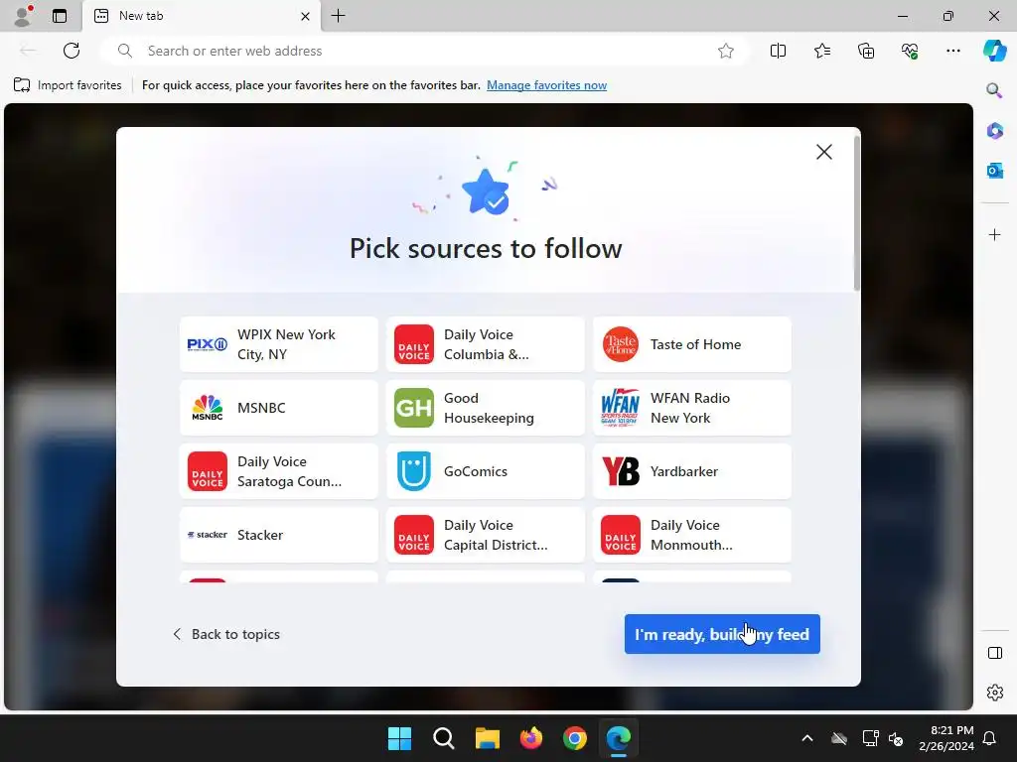
Task: Open volume muted tray icon
Action: click(896, 738)
